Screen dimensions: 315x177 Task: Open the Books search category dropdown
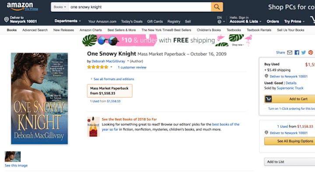pos(59,7)
